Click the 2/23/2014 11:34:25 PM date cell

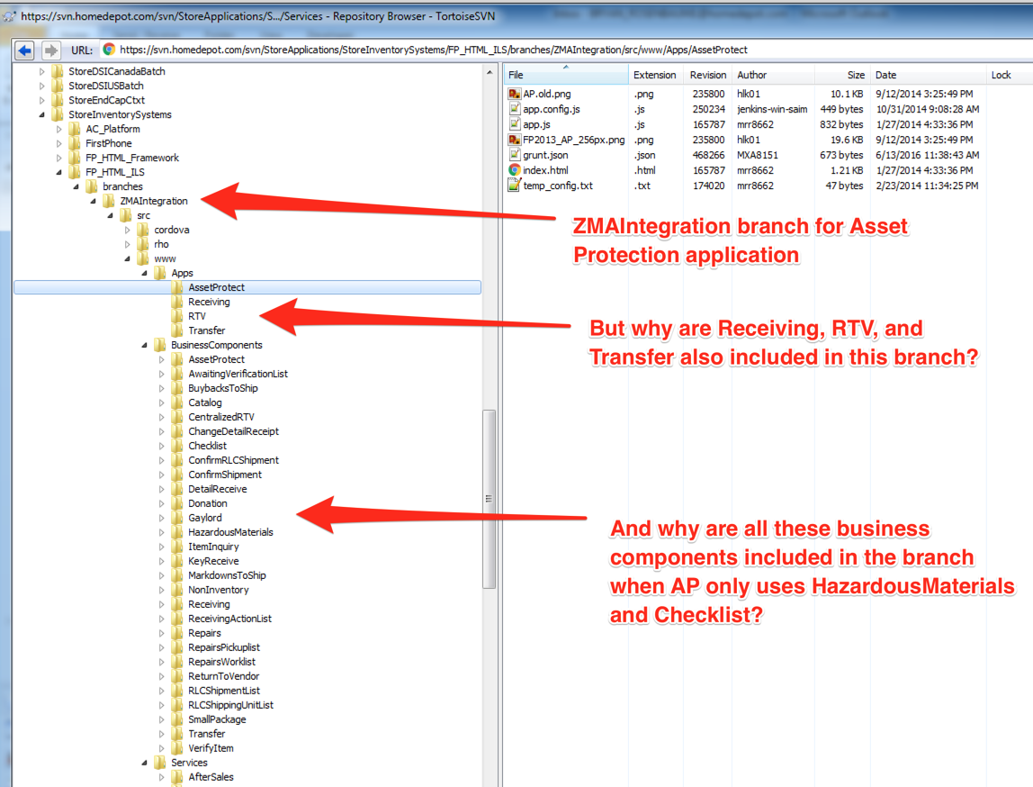pyautogui.click(x=927, y=185)
